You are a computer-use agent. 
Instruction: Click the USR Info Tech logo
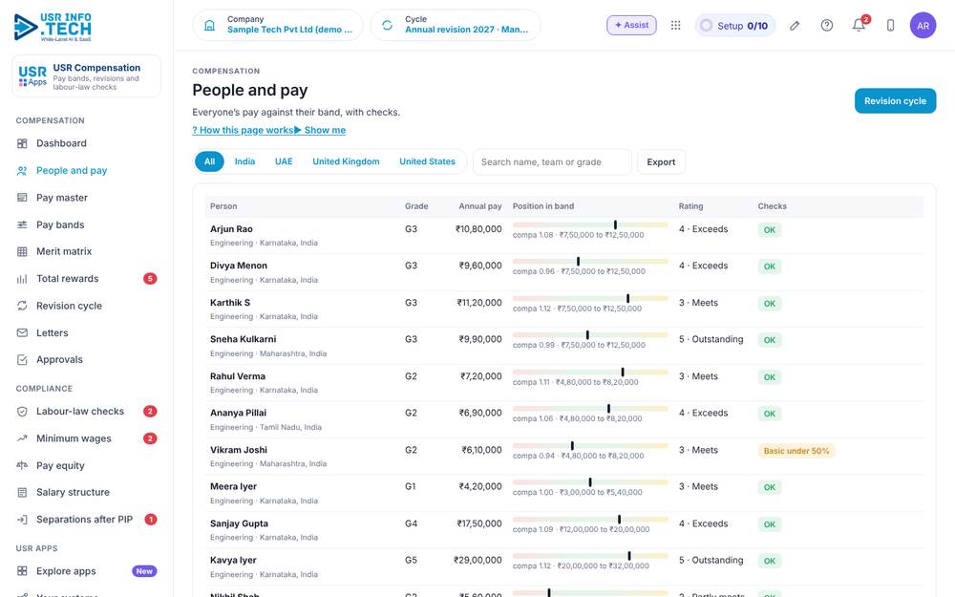click(x=53, y=27)
